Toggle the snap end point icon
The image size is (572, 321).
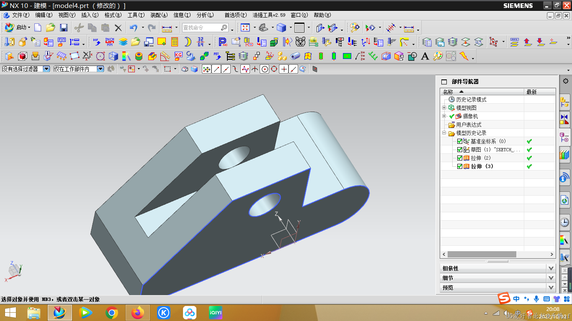[x=216, y=69]
